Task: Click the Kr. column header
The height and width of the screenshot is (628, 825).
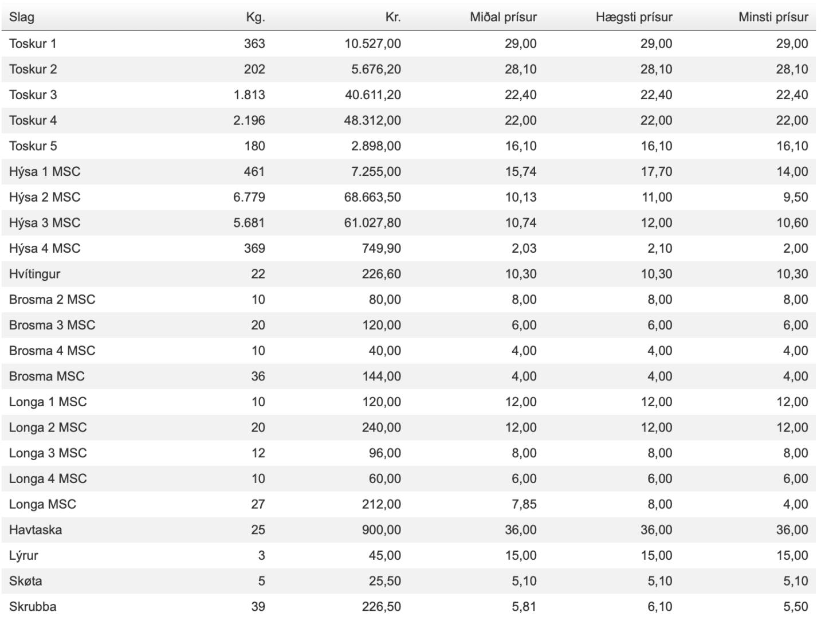Action: coord(393,17)
